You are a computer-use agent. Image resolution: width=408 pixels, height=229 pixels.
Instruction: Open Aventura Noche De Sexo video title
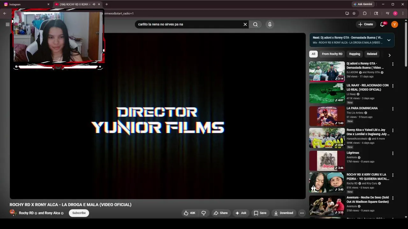368,200
